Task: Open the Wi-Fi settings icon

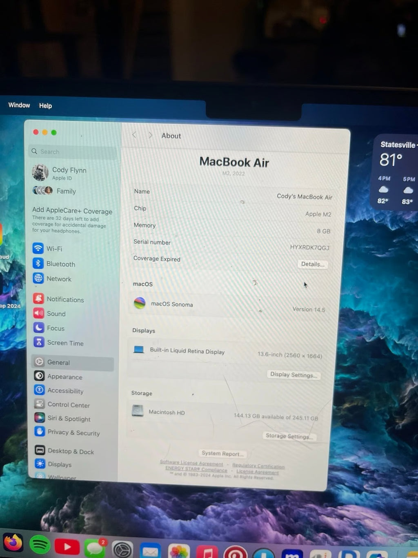Action: pyautogui.click(x=38, y=248)
